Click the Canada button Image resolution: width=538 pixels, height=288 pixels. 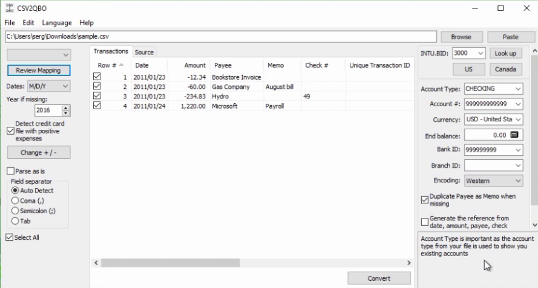coord(505,69)
